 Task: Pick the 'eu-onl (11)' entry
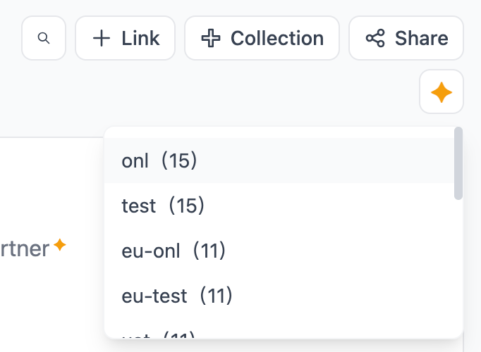173,250
